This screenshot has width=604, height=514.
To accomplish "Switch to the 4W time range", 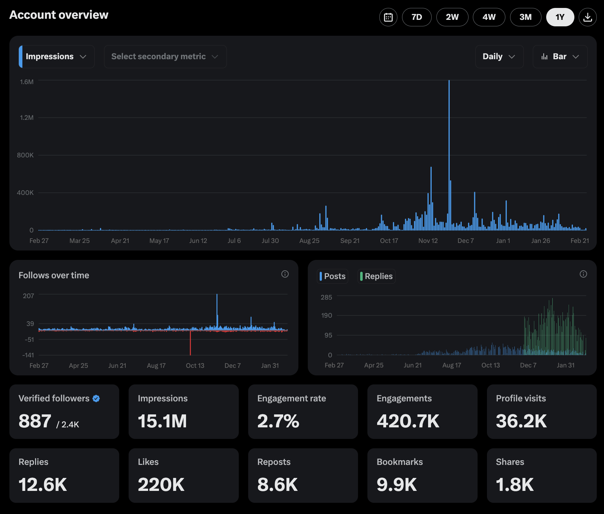I will pyautogui.click(x=489, y=17).
